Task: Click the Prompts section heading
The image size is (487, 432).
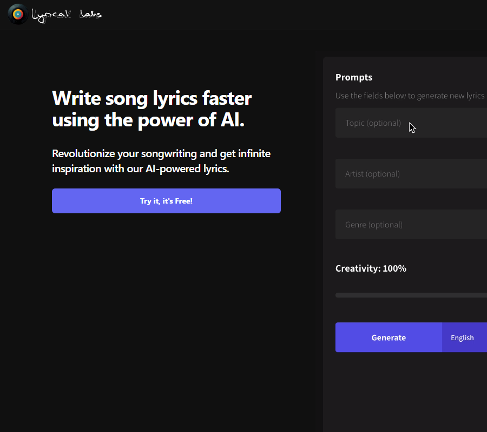Action: (x=354, y=77)
